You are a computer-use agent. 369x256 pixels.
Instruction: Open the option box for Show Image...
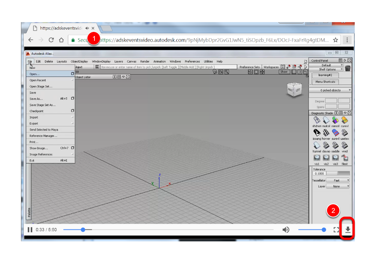[x=72, y=148]
